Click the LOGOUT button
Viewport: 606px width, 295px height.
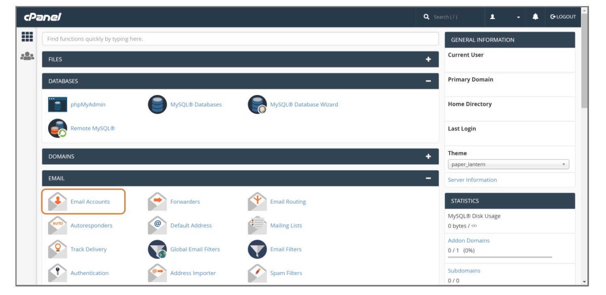(563, 17)
